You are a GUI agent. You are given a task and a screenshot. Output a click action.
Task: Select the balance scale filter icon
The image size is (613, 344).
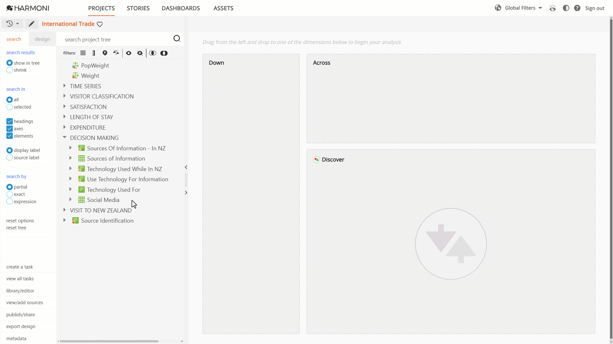pyautogui.click(x=116, y=53)
